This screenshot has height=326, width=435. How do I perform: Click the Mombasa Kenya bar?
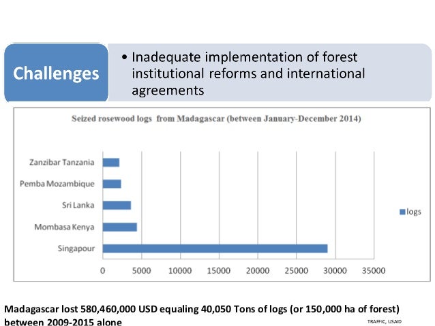[x=120, y=227]
